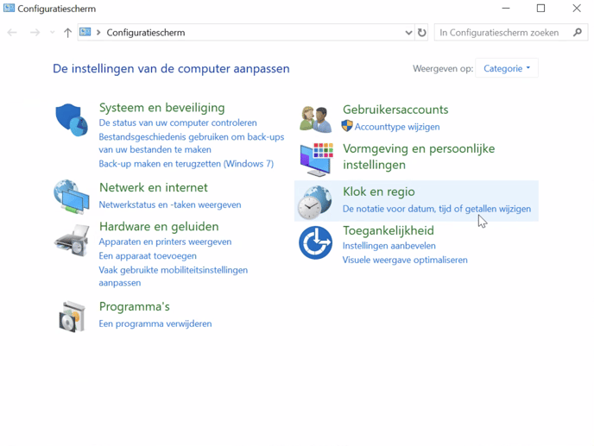
Task: Select Apparaten en printers weergeven link
Action: pyautogui.click(x=165, y=242)
